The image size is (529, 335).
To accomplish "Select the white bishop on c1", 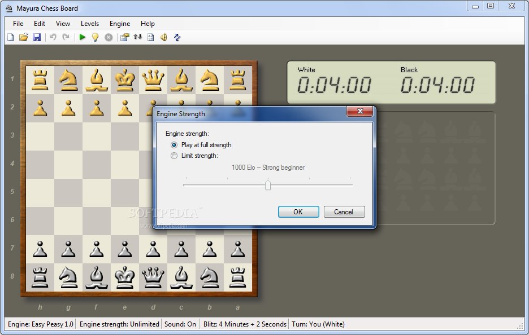I will click(x=181, y=80).
